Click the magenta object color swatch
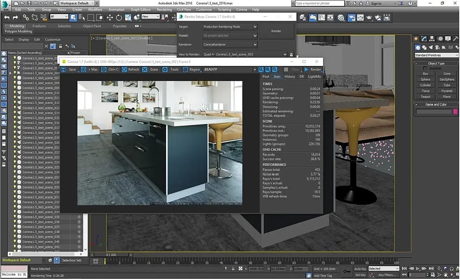Image resolution: width=460 pixels, height=279 pixels. (455, 112)
